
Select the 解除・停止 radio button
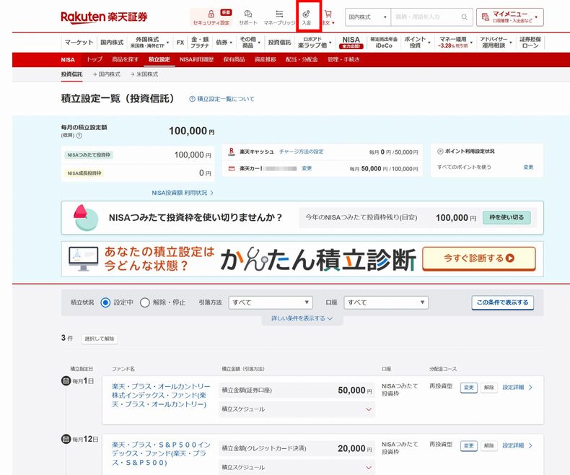tap(145, 302)
